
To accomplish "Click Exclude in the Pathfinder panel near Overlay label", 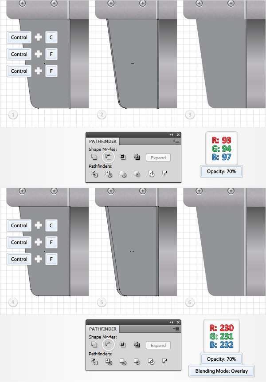I will point(137,345).
